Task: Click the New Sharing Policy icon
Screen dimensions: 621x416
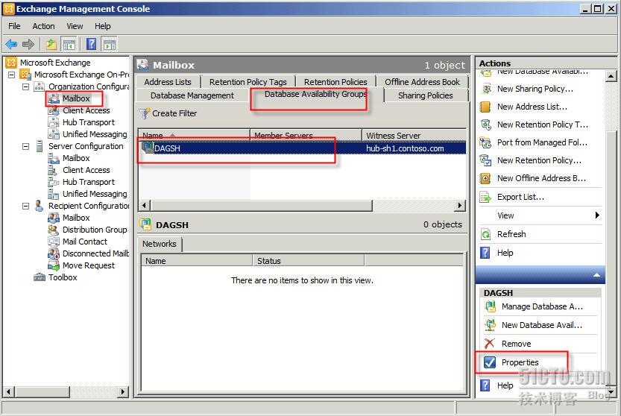Action: point(485,89)
